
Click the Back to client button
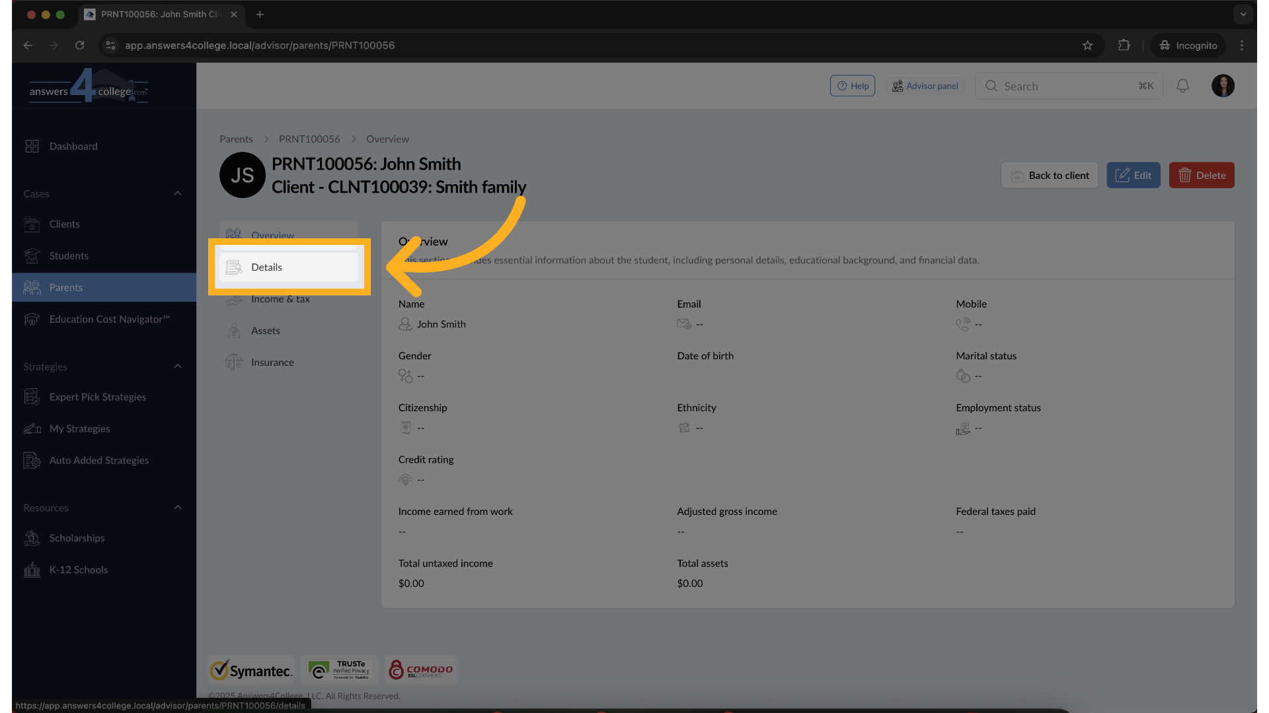pyautogui.click(x=1050, y=175)
